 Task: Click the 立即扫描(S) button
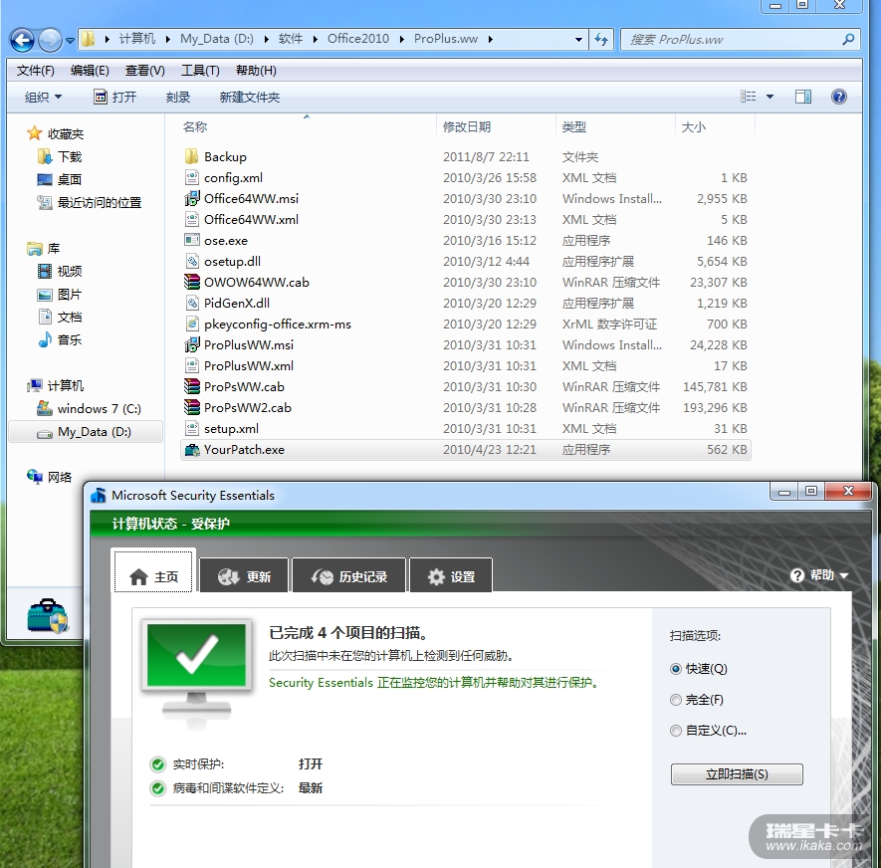point(737,774)
